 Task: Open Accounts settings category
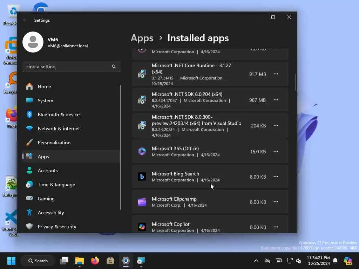coord(71,171)
